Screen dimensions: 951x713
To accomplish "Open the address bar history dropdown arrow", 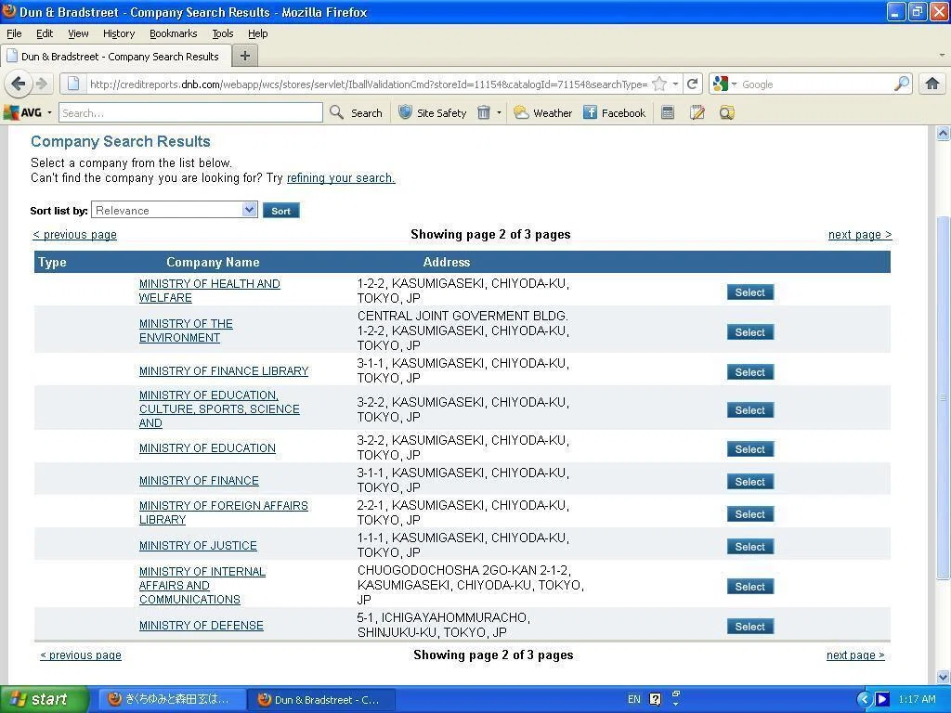I will pyautogui.click(x=675, y=84).
